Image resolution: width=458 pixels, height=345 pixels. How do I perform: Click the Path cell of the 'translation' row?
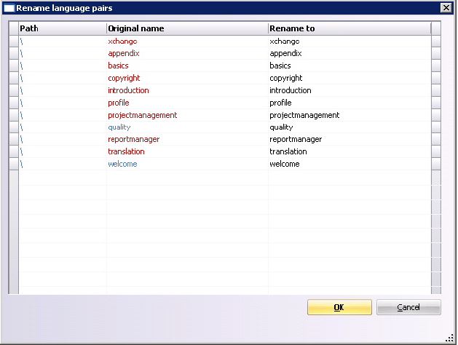tap(63, 152)
